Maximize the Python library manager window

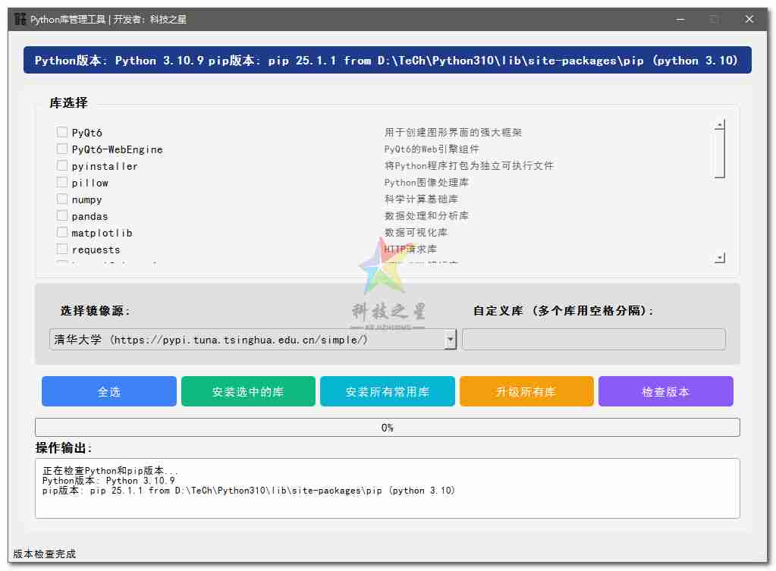[x=714, y=19]
